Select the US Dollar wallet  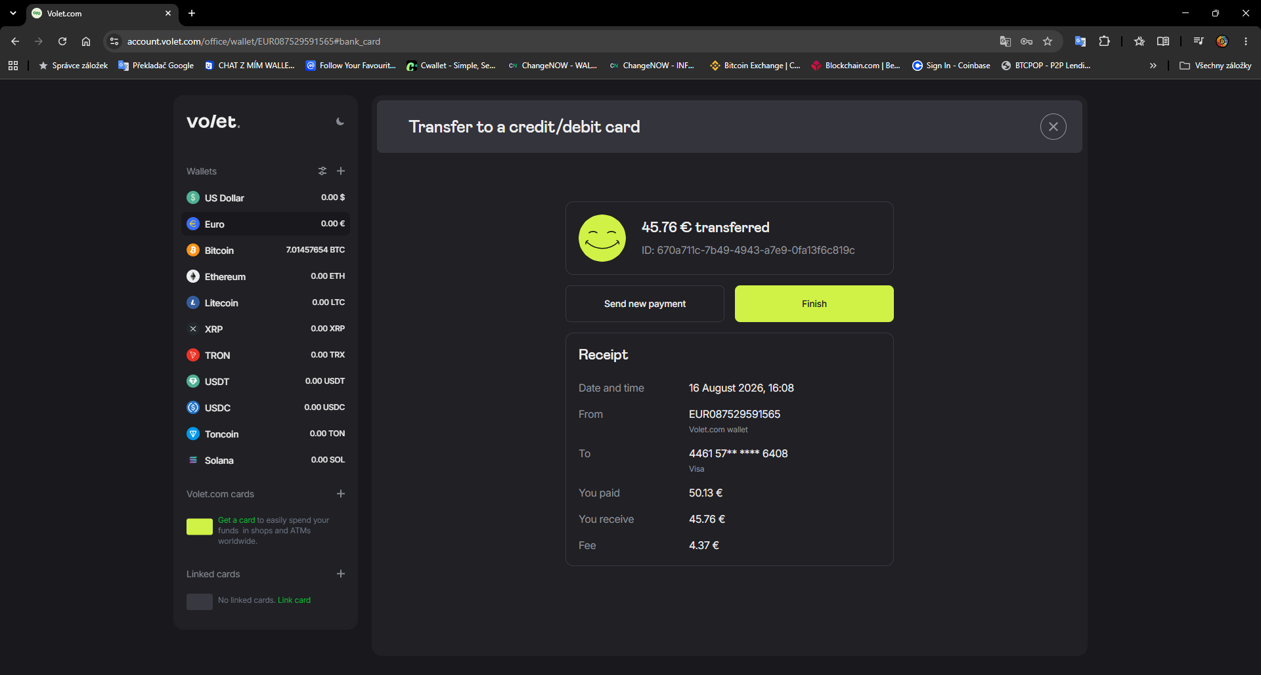265,197
